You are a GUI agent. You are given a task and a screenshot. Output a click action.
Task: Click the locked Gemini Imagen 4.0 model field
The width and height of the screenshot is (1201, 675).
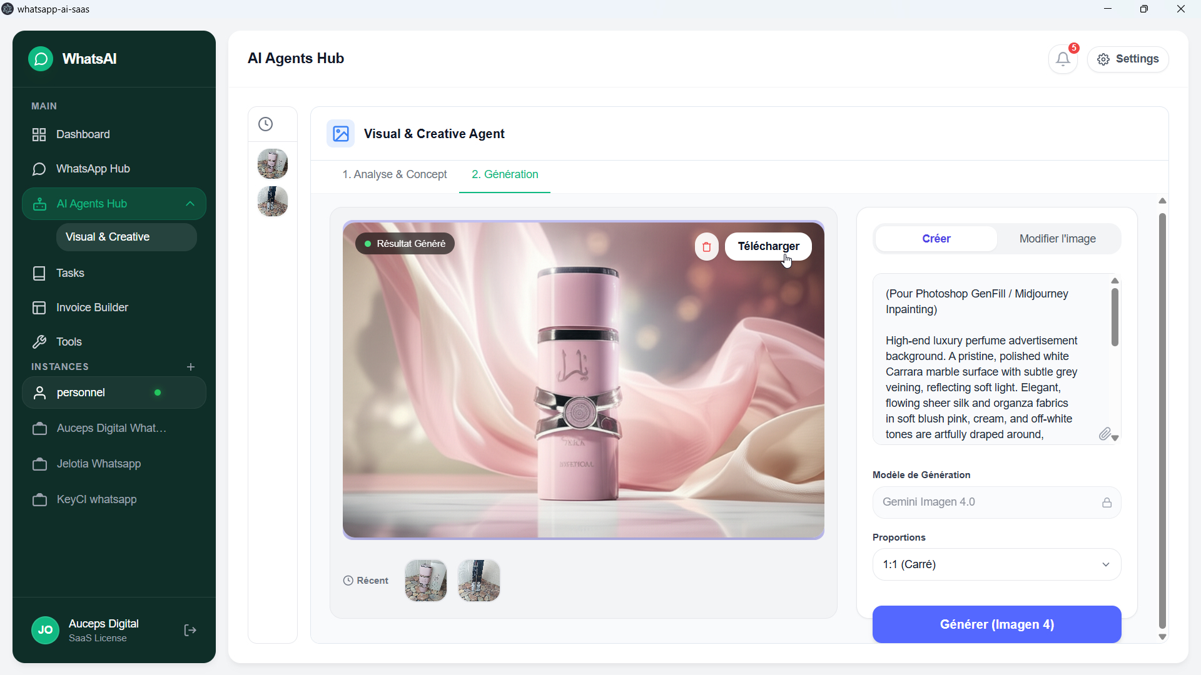pos(996,502)
